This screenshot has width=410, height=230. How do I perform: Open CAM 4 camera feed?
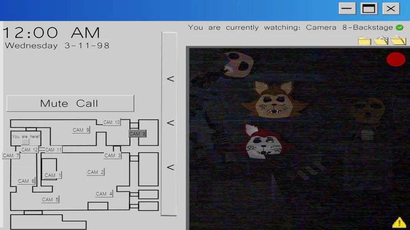pos(104,194)
